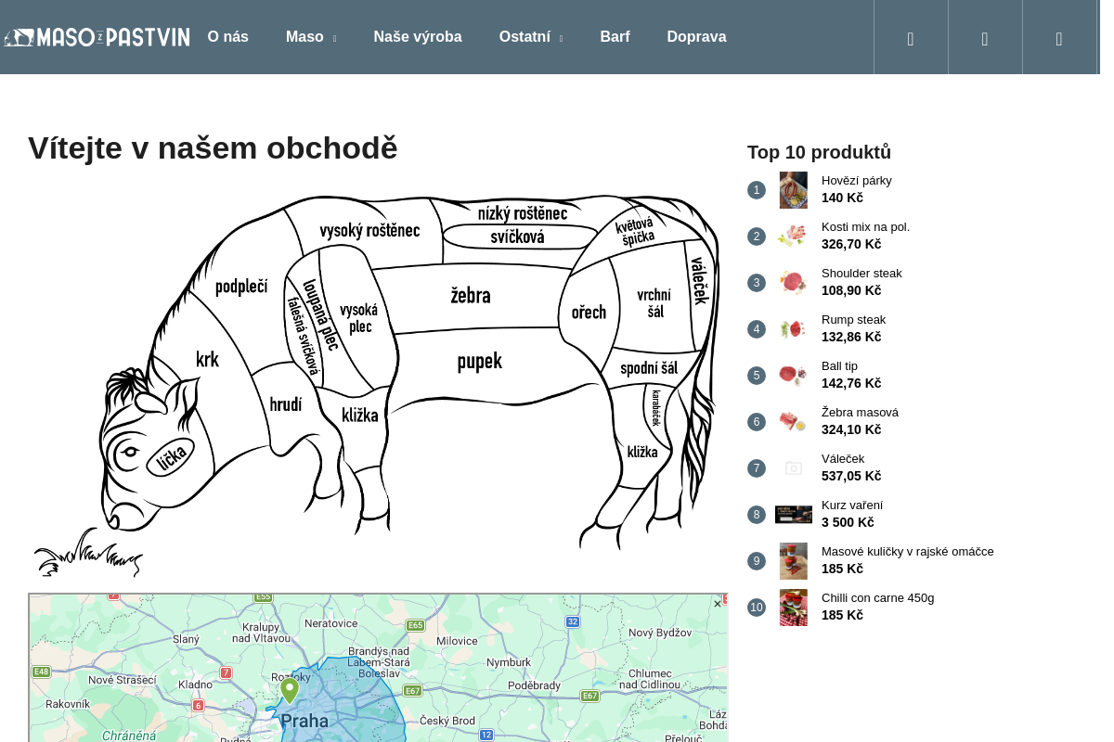The width and height of the screenshot is (1114, 742).
Task: Click the Kladno label on the map
Action: click(196, 684)
